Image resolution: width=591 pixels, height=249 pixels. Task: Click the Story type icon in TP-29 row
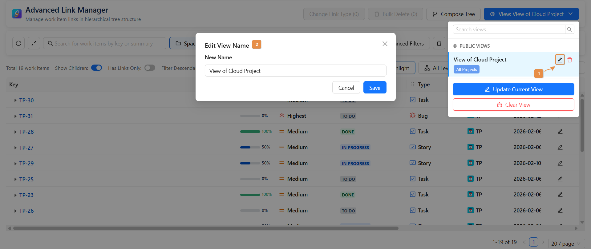(413, 163)
